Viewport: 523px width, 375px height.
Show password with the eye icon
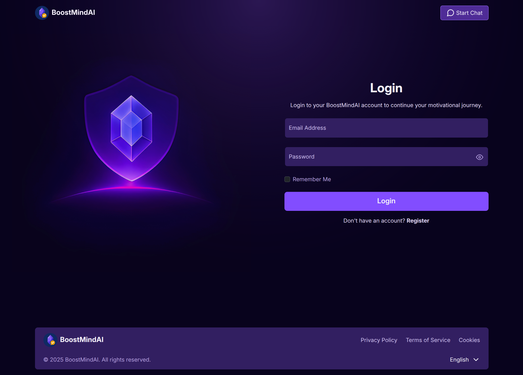(479, 157)
